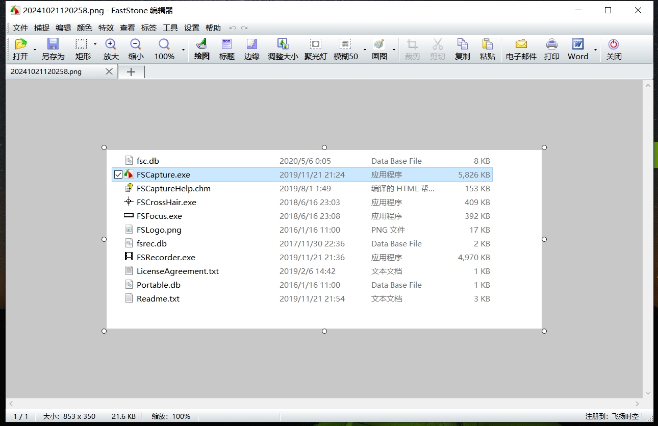Click the 打印 printer icon
The width and height of the screenshot is (658, 426).
pyautogui.click(x=552, y=44)
